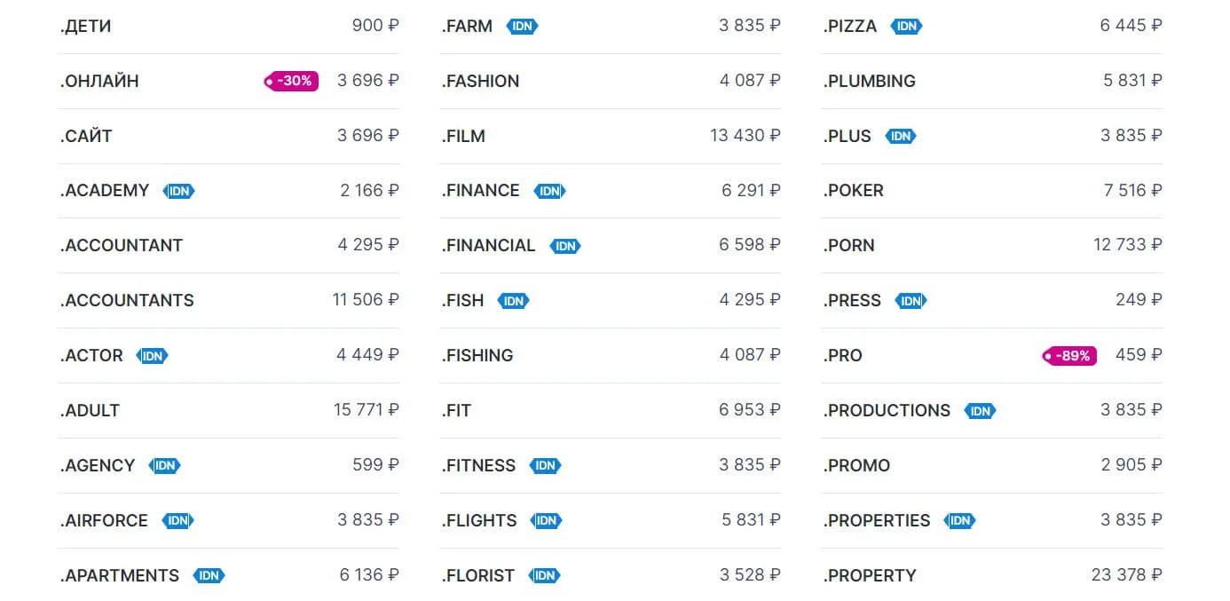
Task: Click the IDN badge next to .PRESS
Action: point(911,301)
